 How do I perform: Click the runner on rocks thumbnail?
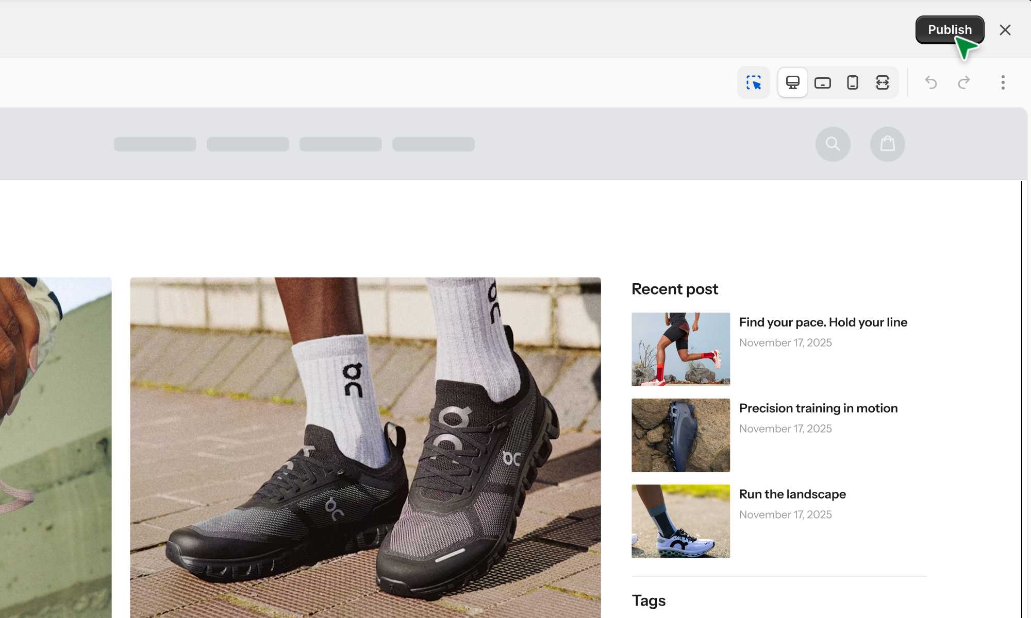(680, 349)
